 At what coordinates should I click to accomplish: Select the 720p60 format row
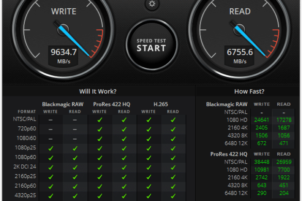point(100,129)
